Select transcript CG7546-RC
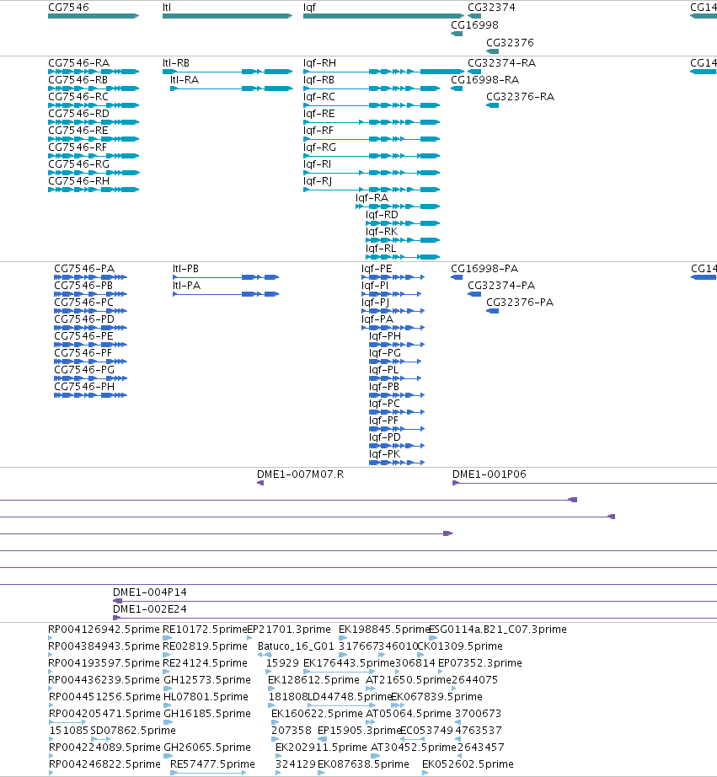The width and height of the screenshot is (717, 777). (x=78, y=97)
